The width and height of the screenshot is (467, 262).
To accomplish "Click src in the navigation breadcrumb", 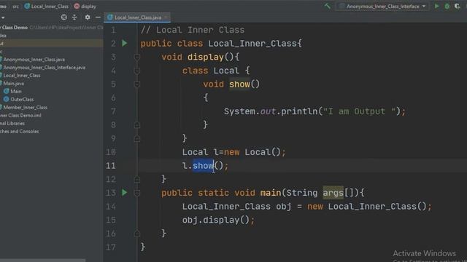I will click(x=15, y=7).
